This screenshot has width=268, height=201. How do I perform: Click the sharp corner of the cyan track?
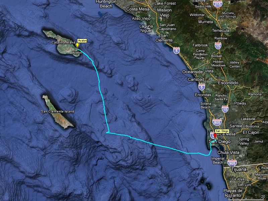(108, 132)
